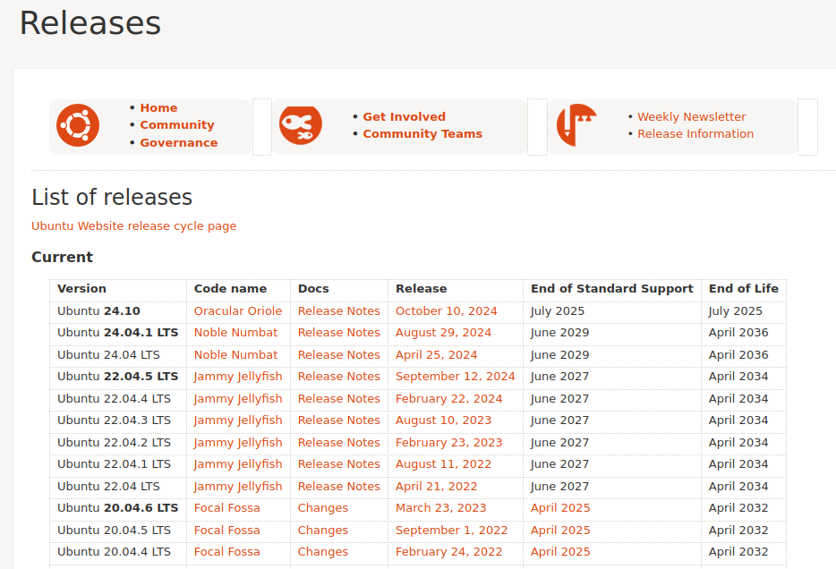The height and width of the screenshot is (569, 836).
Task: Open Jammy Jellyfish link for Ubuntu 22.04.1 LTS
Action: pyautogui.click(x=238, y=464)
